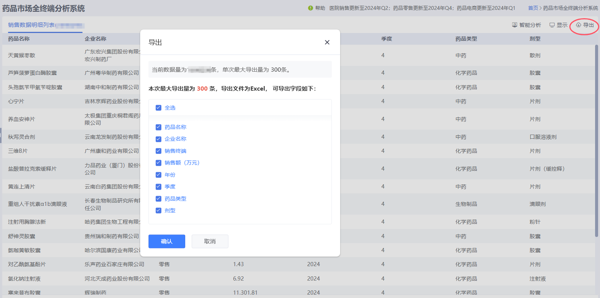The image size is (600, 298).
Task: Click the 企业名称 column header
Action: (x=95, y=39)
